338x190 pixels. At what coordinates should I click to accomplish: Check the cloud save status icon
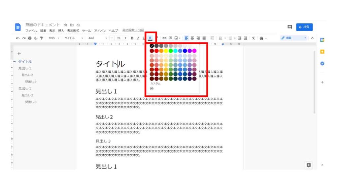(x=78, y=25)
